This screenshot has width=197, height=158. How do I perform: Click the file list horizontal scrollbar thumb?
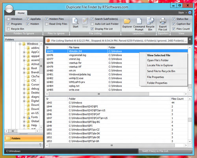point(99,94)
